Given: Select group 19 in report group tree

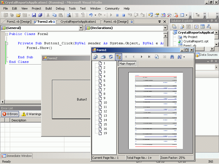Looking at the screenshot, I should (105, 133).
